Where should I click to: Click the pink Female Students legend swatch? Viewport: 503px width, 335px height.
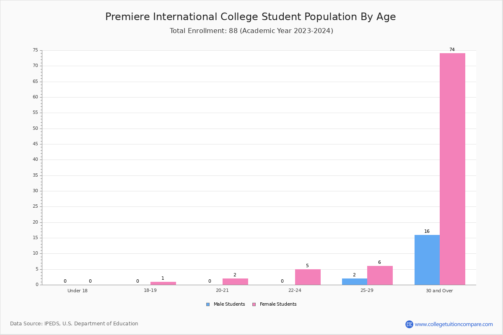[x=254, y=304]
